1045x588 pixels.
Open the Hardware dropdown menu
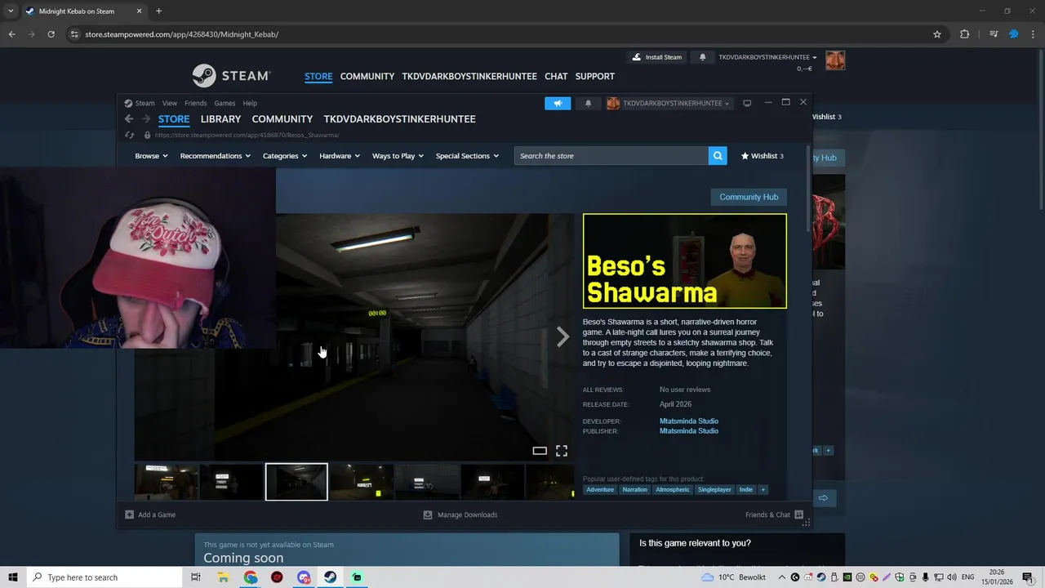click(x=340, y=156)
